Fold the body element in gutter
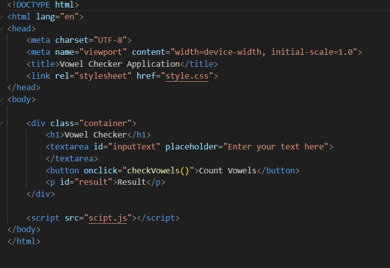 (x=2, y=99)
